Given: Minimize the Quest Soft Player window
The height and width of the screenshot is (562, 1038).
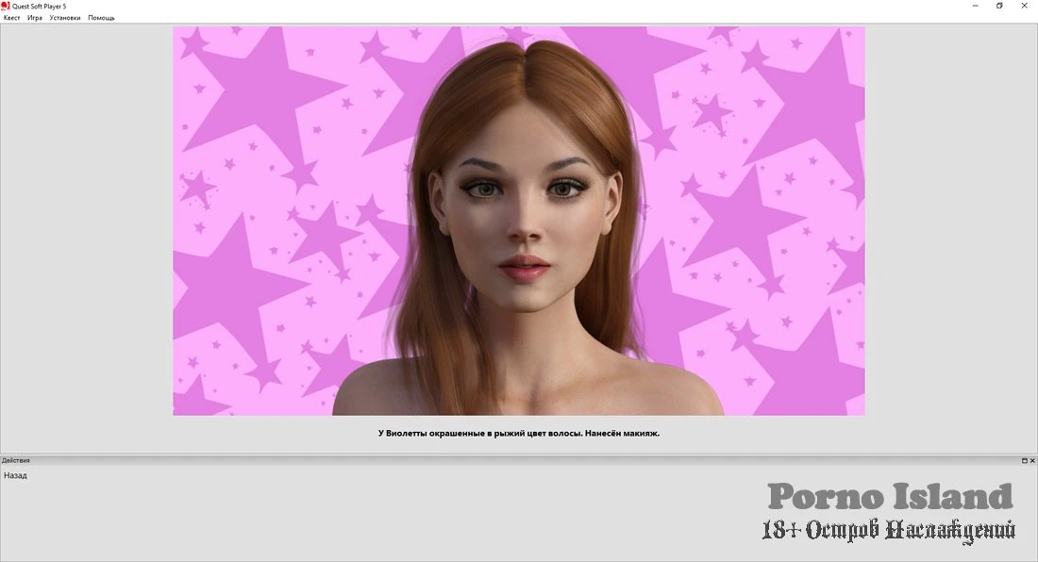Looking at the screenshot, I should [x=974, y=6].
